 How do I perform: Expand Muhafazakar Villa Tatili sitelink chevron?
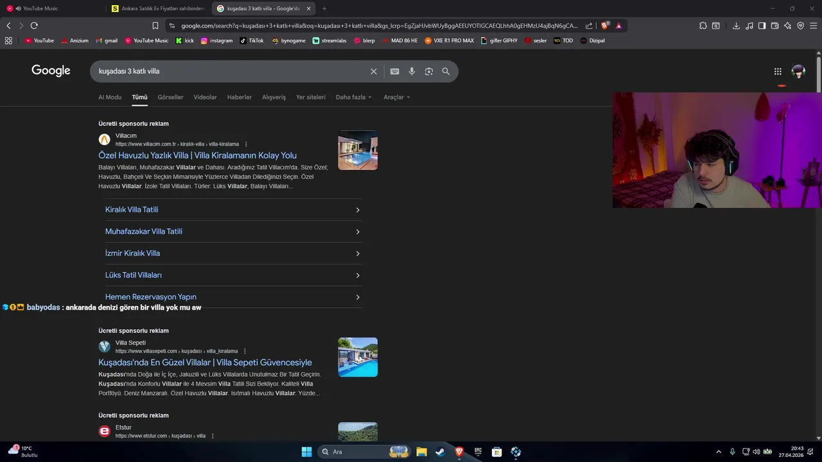[358, 232]
